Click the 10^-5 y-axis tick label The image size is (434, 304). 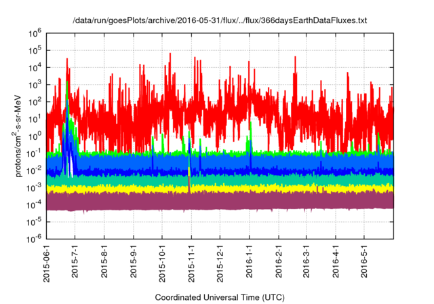[x=34, y=223]
